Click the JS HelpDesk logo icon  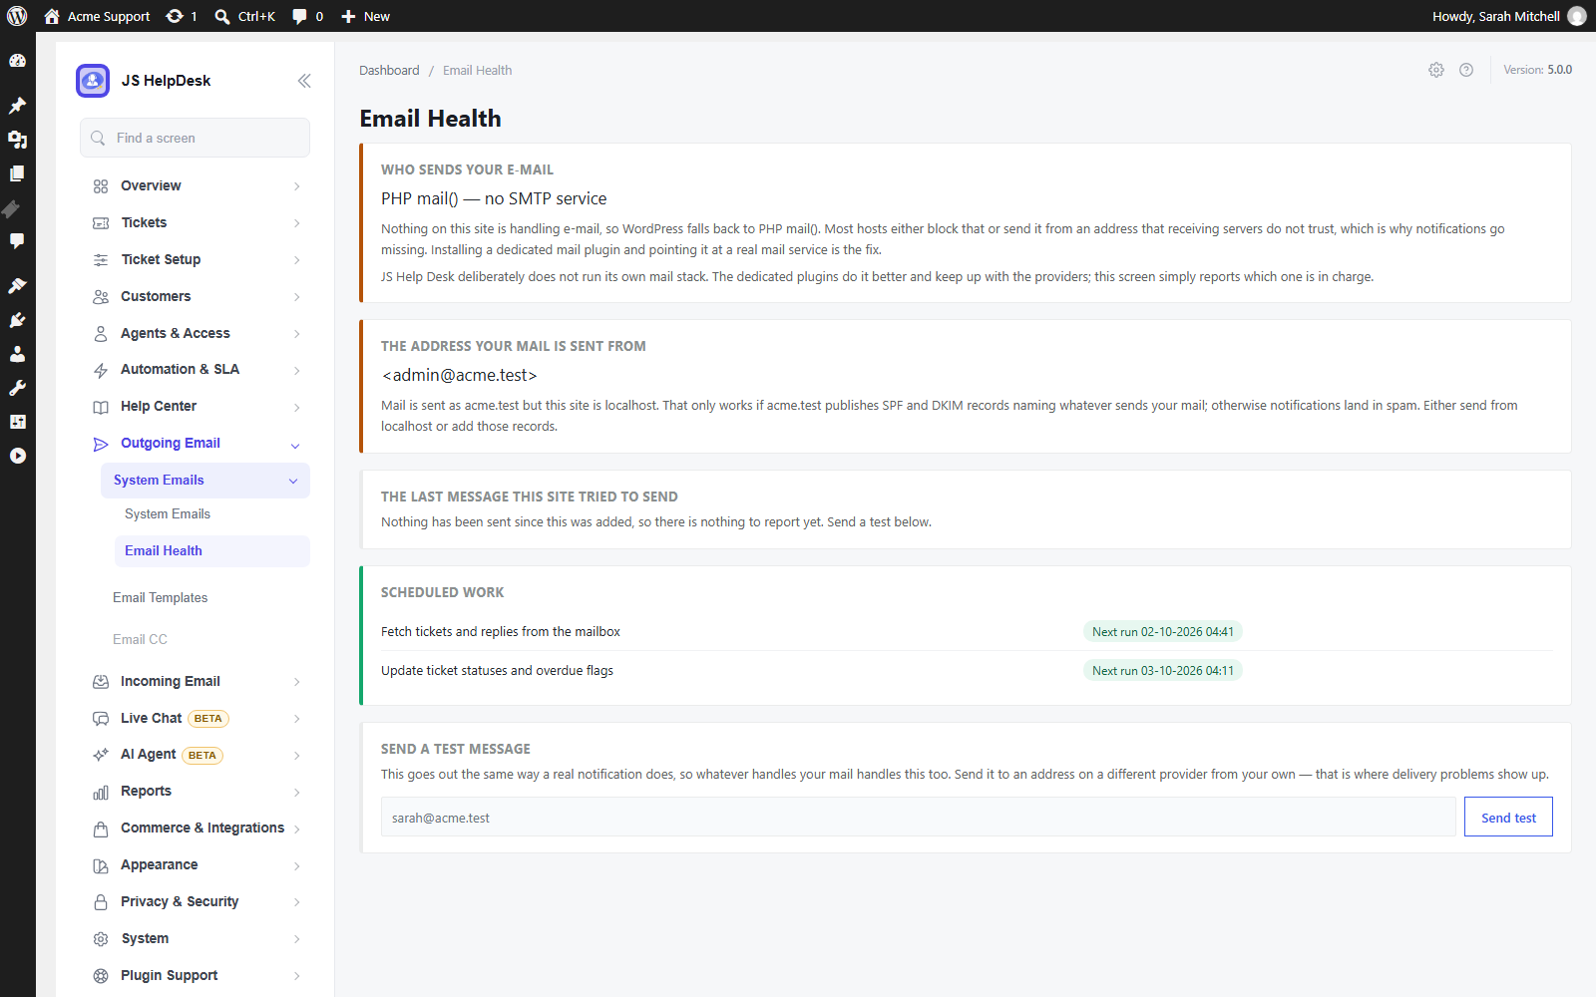pos(93,81)
